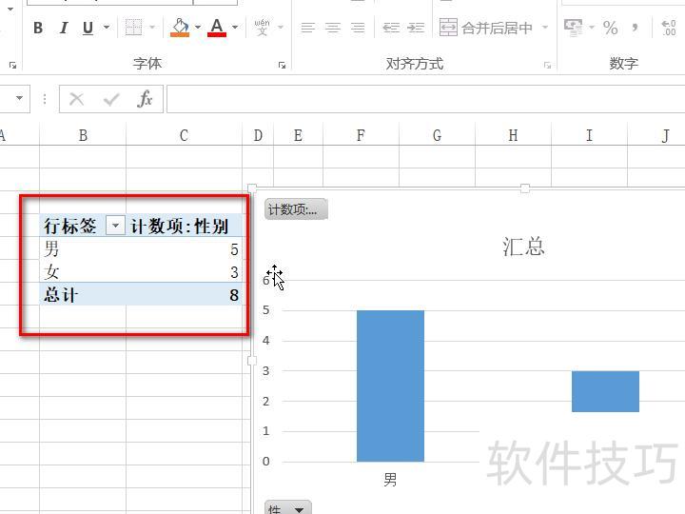The image size is (685, 514).
Task: Select column G header
Action: tap(437, 135)
